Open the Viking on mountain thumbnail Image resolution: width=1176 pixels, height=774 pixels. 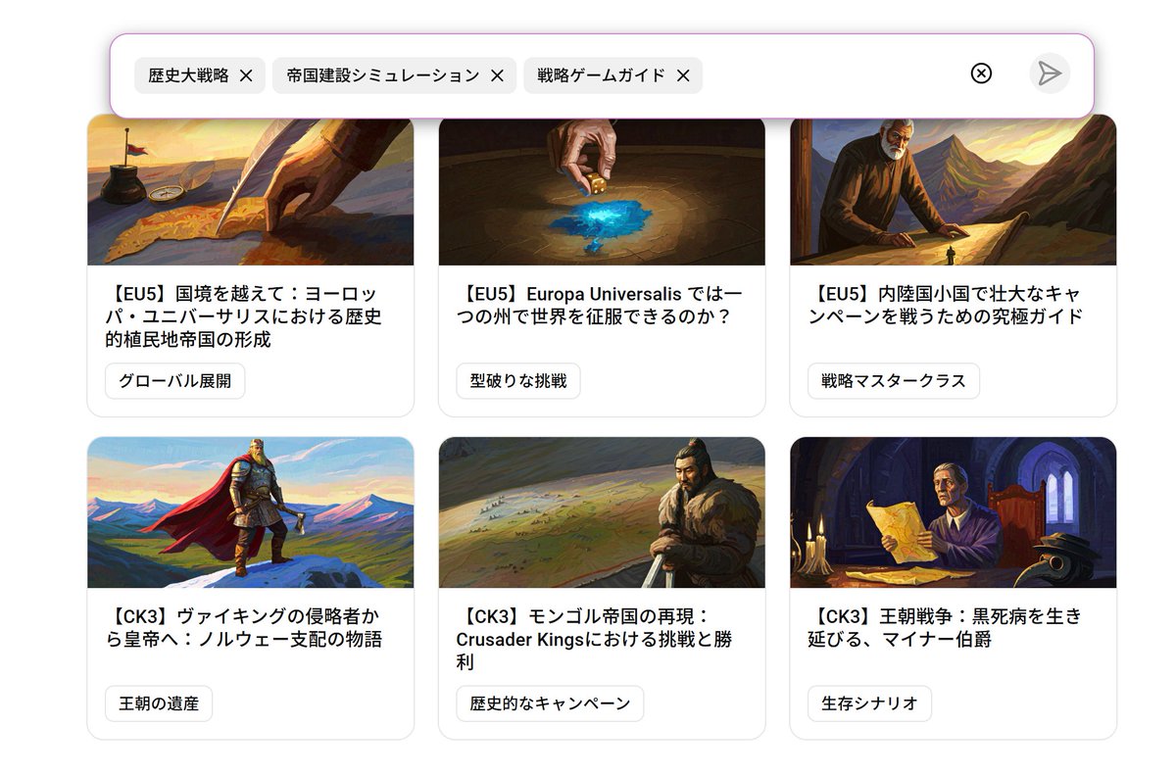(x=251, y=512)
